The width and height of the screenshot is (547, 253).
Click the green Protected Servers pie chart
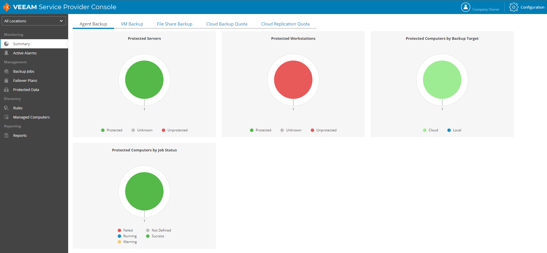pos(144,80)
